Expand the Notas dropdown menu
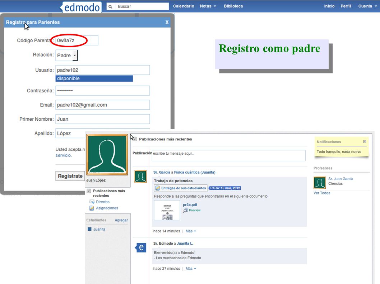The height and width of the screenshot is (284, 380). tap(208, 6)
